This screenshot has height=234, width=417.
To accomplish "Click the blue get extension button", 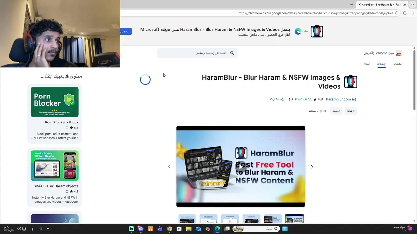I will tap(126, 32).
